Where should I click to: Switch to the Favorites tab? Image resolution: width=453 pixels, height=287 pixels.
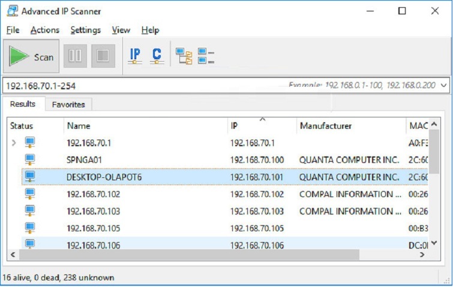(68, 104)
